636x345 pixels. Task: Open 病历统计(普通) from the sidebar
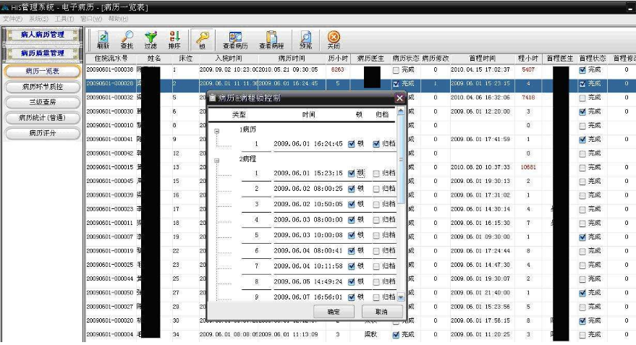coord(42,118)
